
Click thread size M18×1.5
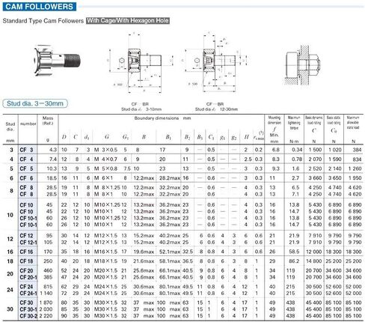coord(105,261)
